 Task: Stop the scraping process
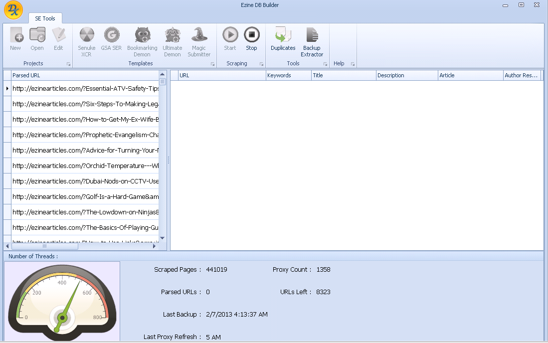tap(252, 39)
